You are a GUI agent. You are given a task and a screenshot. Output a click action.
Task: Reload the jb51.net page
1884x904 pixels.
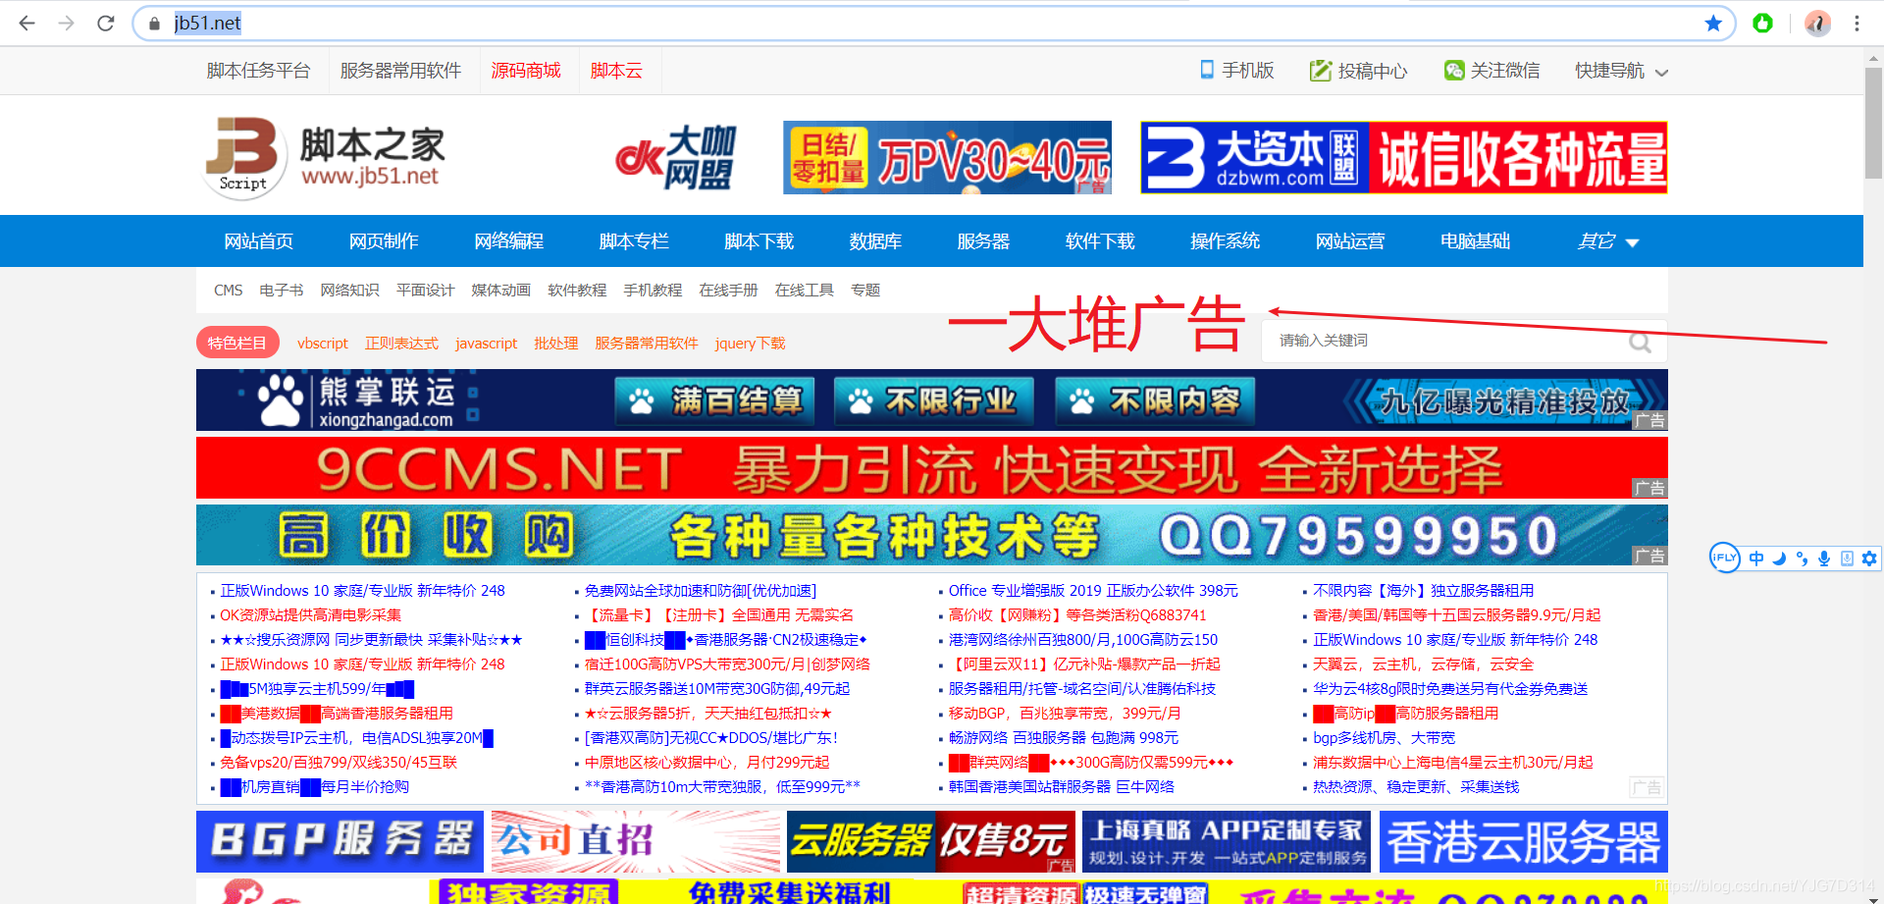(x=106, y=23)
